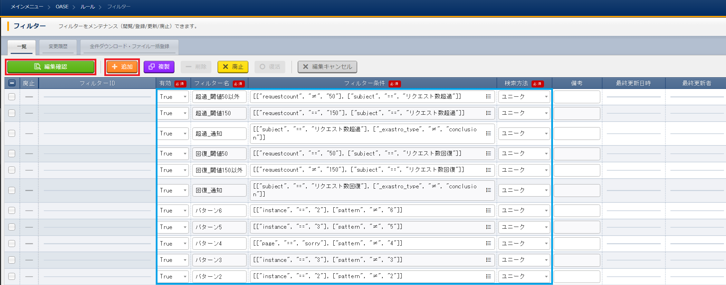This screenshot has width=726, height=285.
Task: Click the green 編集確認 button
Action: point(51,67)
